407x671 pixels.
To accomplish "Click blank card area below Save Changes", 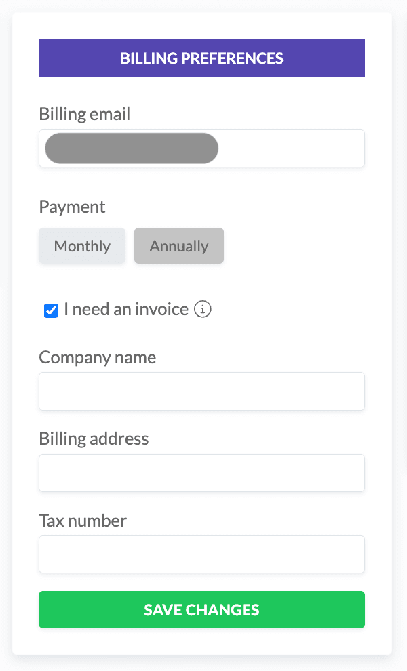I will 201,641.
